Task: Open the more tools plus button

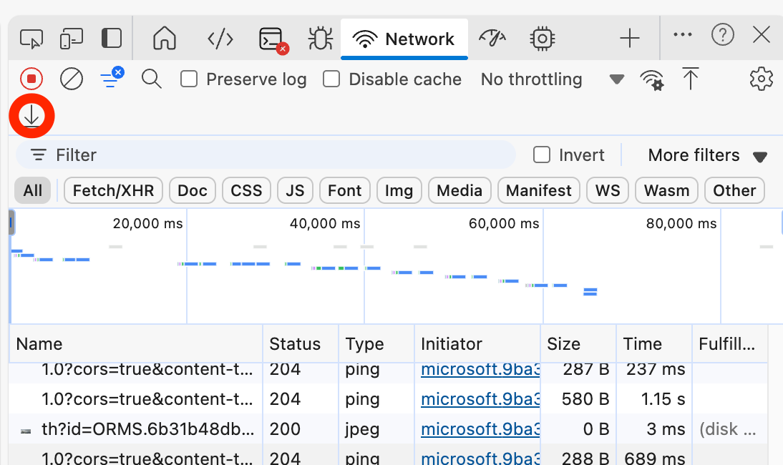Action: click(629, 39)
